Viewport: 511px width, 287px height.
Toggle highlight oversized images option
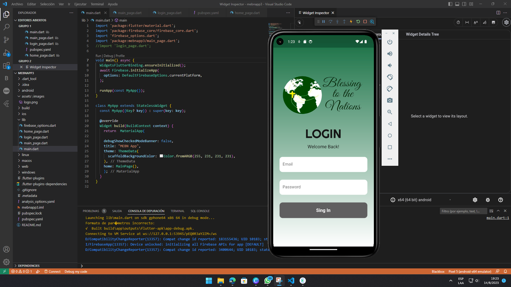[x=493, y=23]
